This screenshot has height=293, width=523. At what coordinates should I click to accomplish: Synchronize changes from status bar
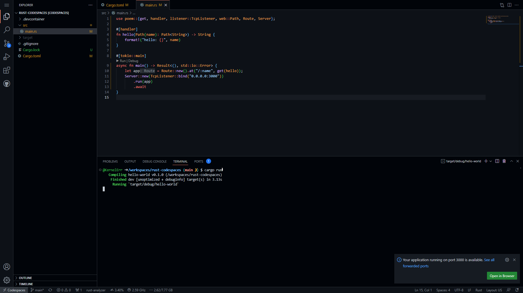click(50, 290)
